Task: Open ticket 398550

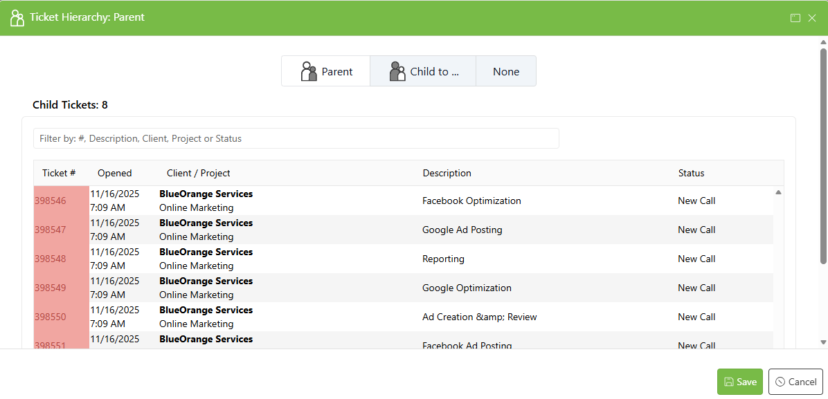Action: click(50, 317)
